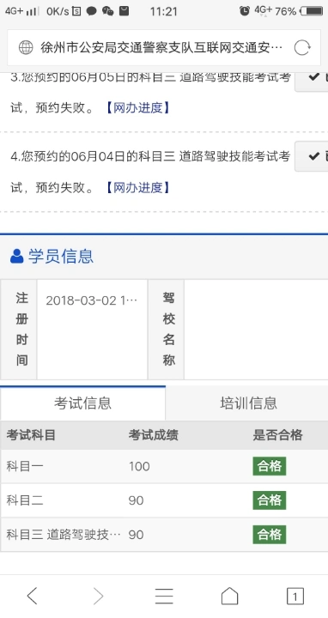Tap the 0K/s network speed indicator

[58, 11]
